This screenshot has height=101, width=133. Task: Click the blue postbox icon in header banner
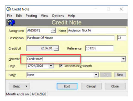[x=11, y=22]
